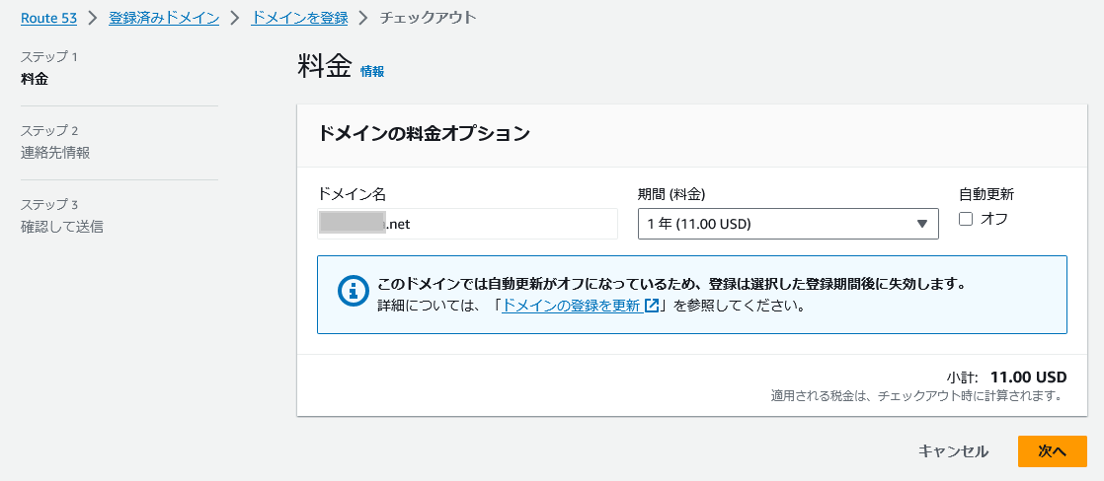The width and height of the screenshot is (1104, 481).
Task: Click the チェックアウト breadcrumb text
Action: tap(428, 18)
